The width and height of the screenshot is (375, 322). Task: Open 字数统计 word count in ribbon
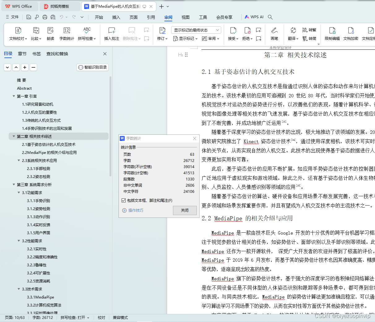tap(67, 34)
